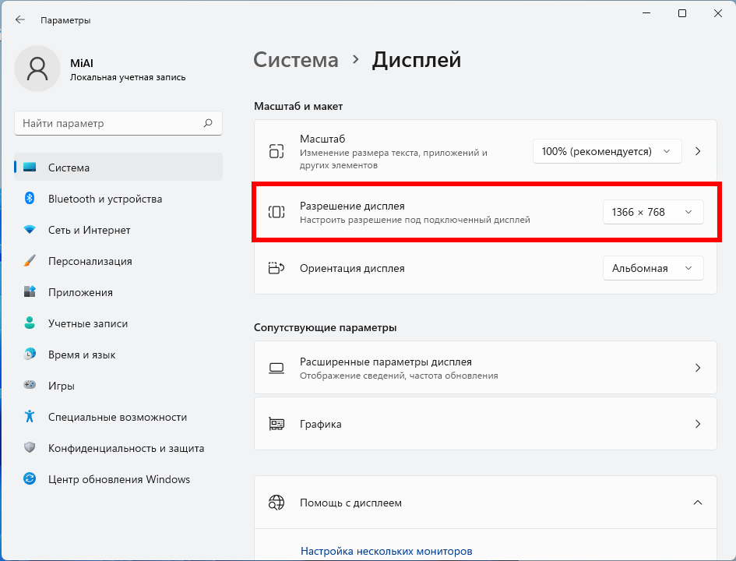Click the Bluetooth icon in sidebar
Viewport: 736px width, 561px height.
(30, 199)
